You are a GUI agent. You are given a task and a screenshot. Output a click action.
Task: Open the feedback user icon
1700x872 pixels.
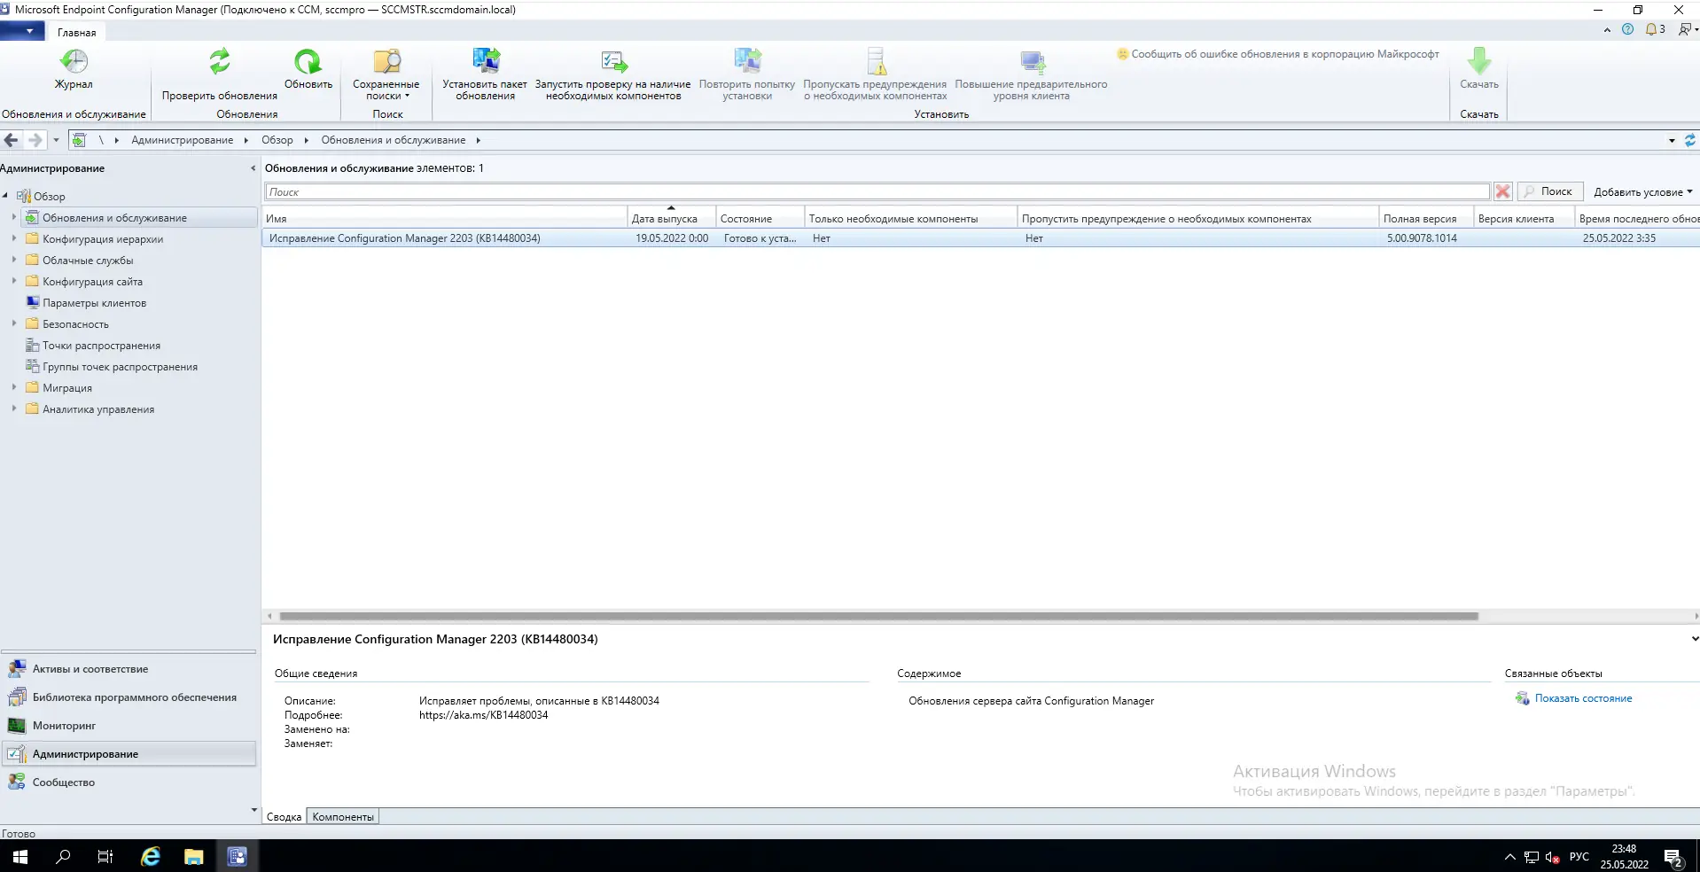pos(1687,29)
